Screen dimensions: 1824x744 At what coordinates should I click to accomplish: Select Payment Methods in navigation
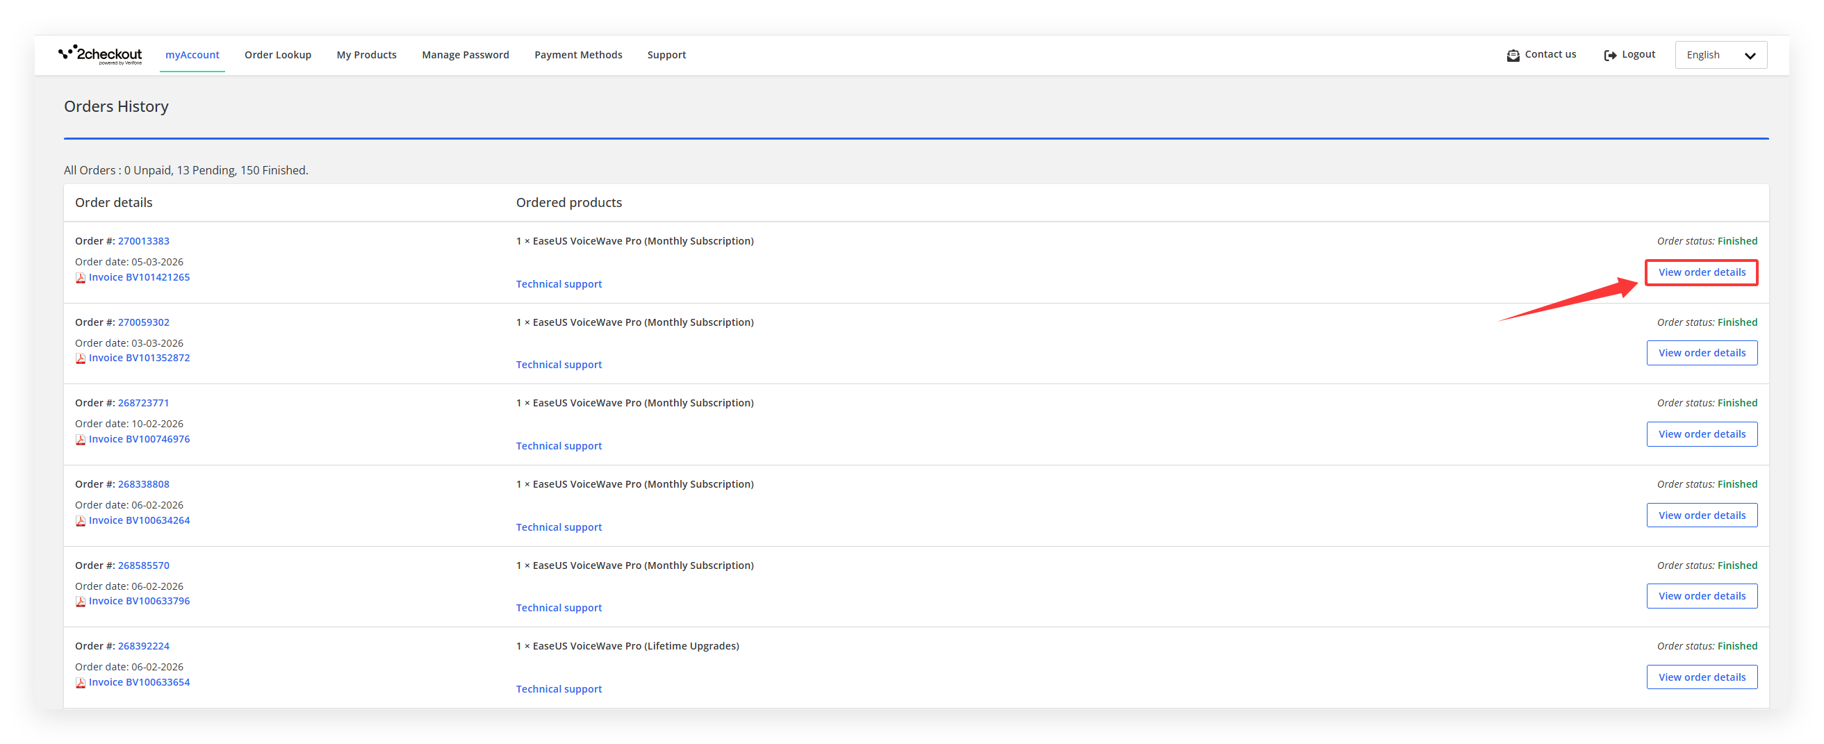tap(578, 55)
